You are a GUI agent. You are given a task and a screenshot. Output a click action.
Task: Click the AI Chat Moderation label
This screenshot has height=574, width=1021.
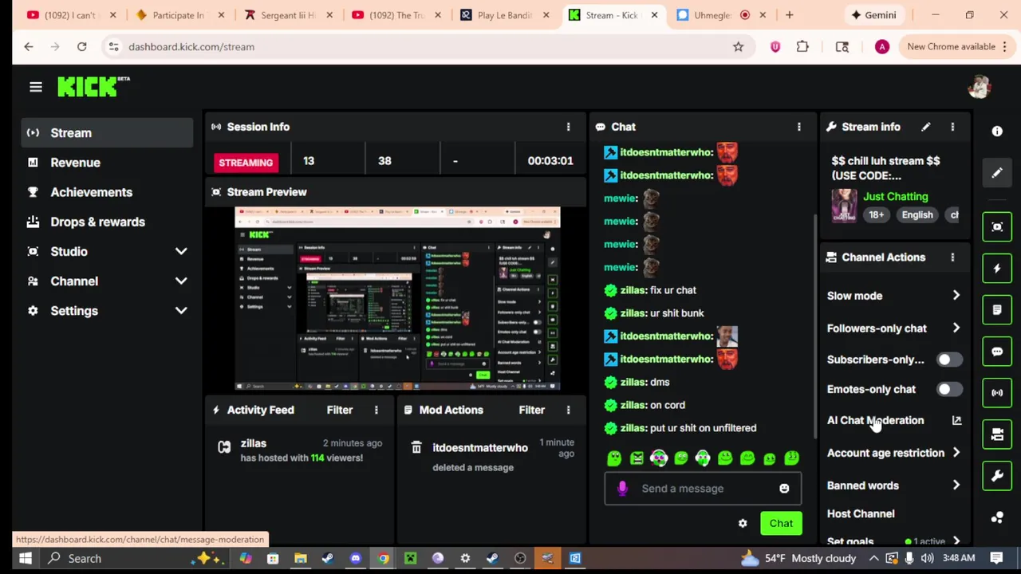pyautogui.click(x=875, y=420)
